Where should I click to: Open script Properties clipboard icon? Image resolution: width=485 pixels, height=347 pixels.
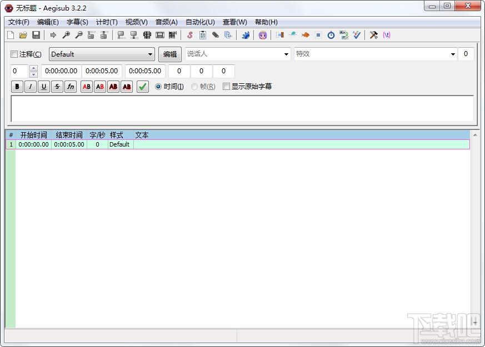tap(203, 35)
